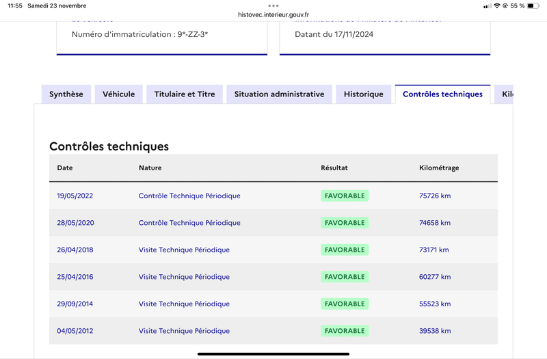
Task: Tap the home indicator bar
Action: click(273, 354)
